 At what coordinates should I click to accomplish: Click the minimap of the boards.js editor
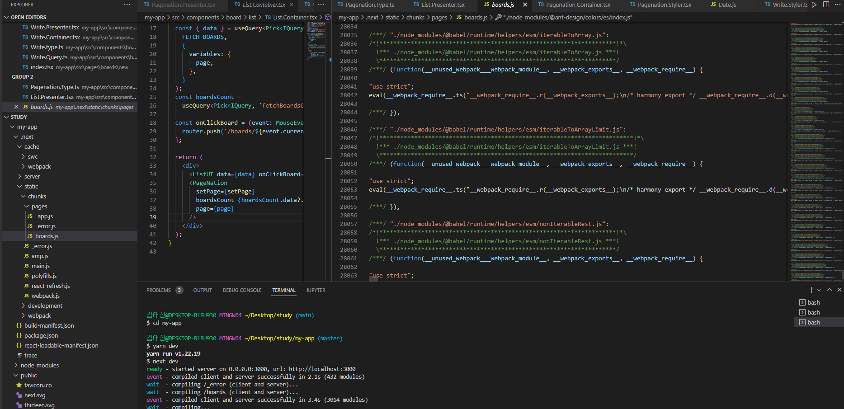[815, 151]
